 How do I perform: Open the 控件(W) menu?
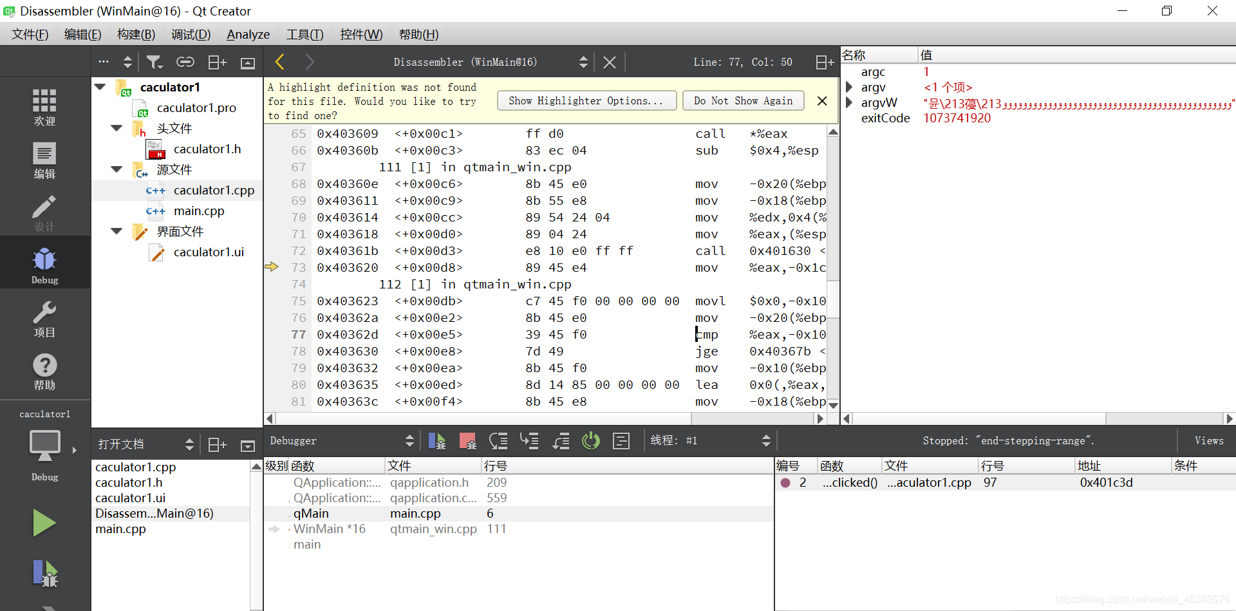[361, 34]
